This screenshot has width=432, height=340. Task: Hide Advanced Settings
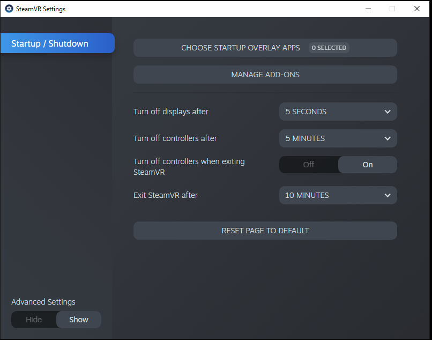[34, 320]
